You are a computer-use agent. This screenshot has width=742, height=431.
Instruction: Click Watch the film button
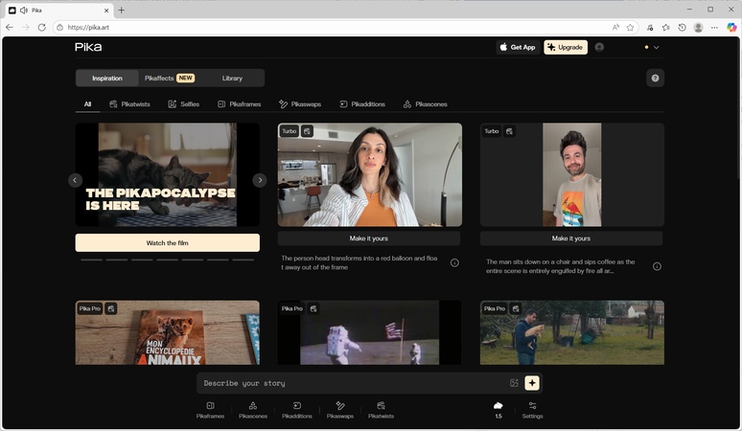click(168, 243)
